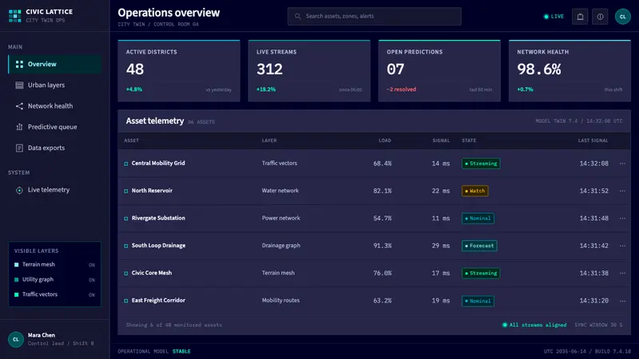The image size is (639, 359).
Task: Click the 98.6% network health value
Action: click(x=538, y=69)
